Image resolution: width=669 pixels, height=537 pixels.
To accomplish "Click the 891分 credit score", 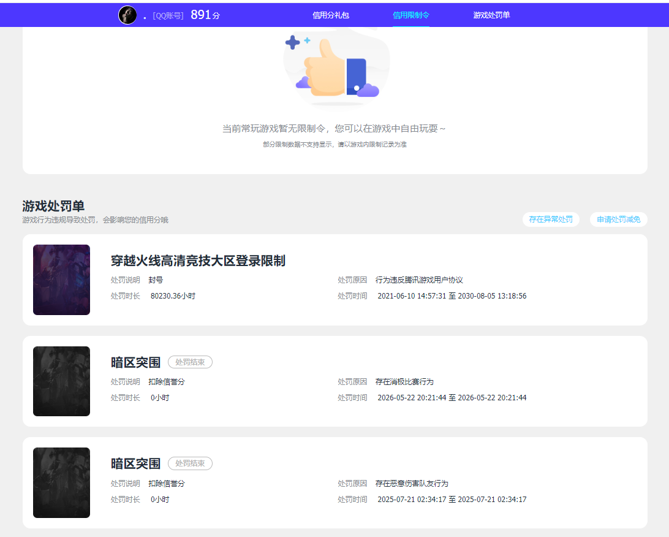I will click(205, 15).
